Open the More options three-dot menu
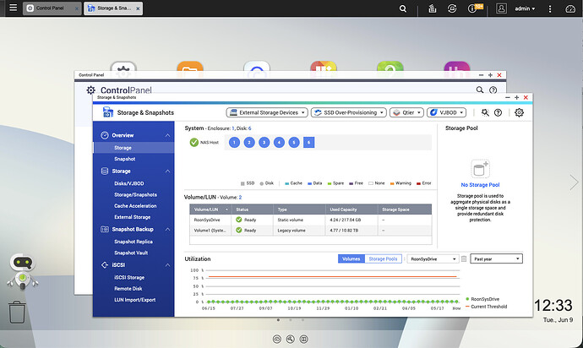 pyautogui.click(x=550, y=8)
